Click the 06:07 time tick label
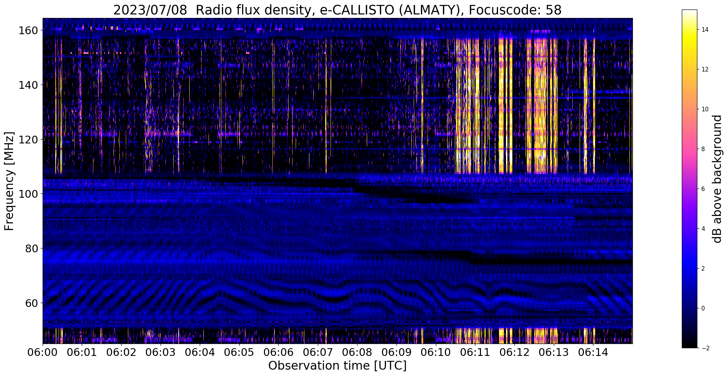 [x=318, y=352]
